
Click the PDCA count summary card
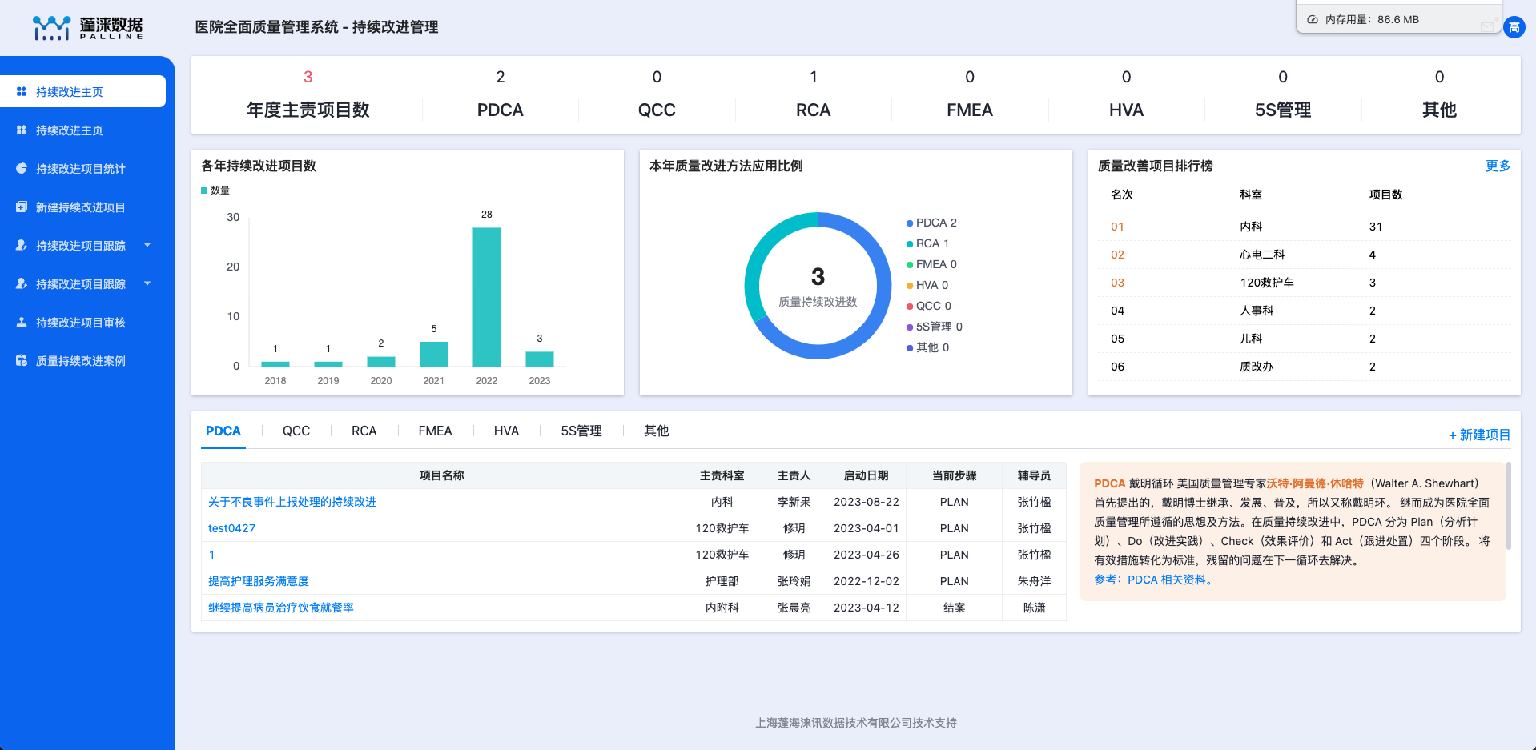pyautogui.click(x=501, y=94)
